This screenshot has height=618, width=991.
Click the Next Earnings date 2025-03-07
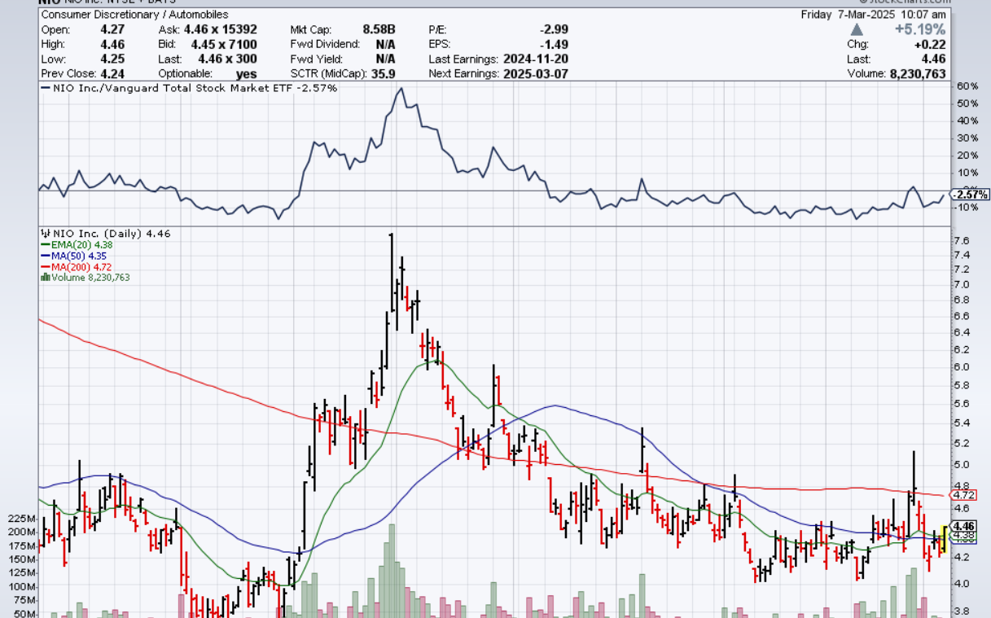coord(536,73)
